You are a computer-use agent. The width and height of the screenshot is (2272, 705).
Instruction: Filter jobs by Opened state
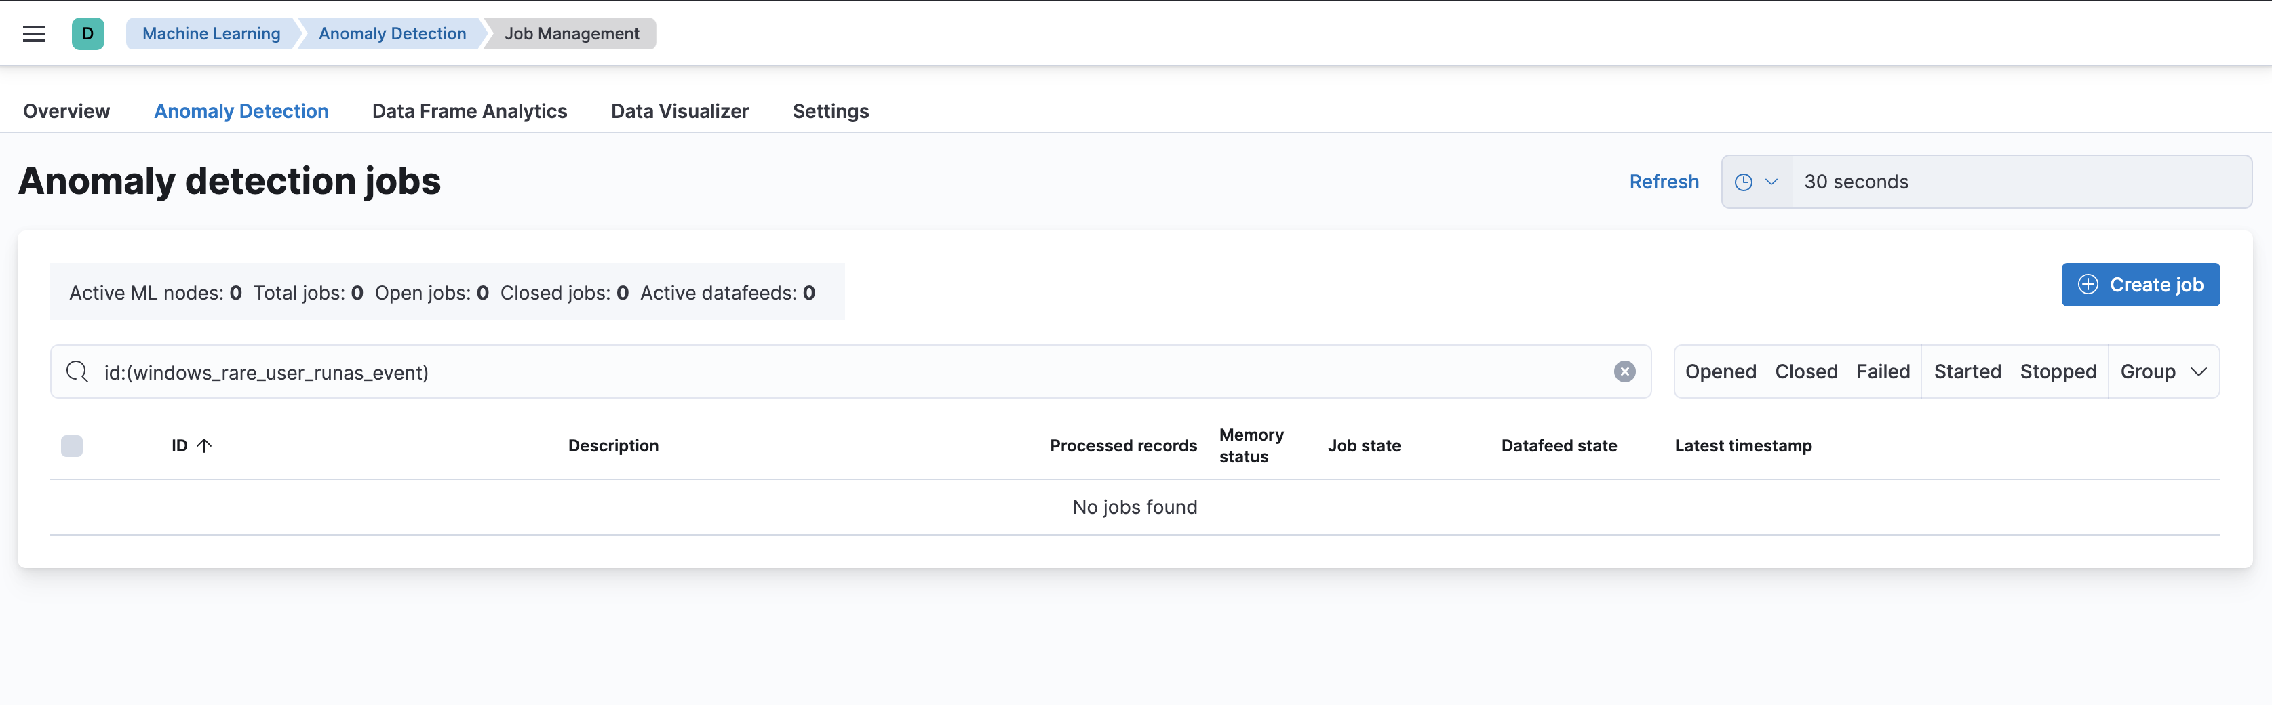(1720, 372)
